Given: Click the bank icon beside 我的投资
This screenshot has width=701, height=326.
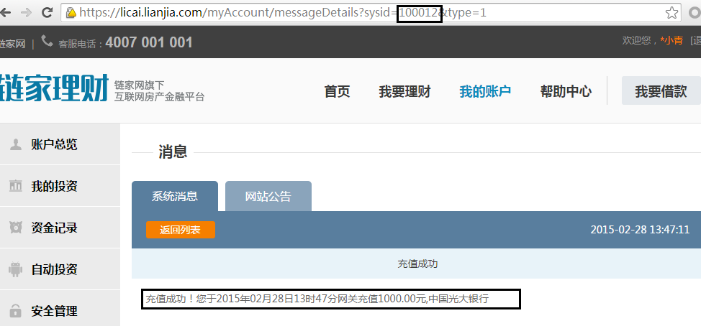Looking at the screenshot, I should click(16, 186).
